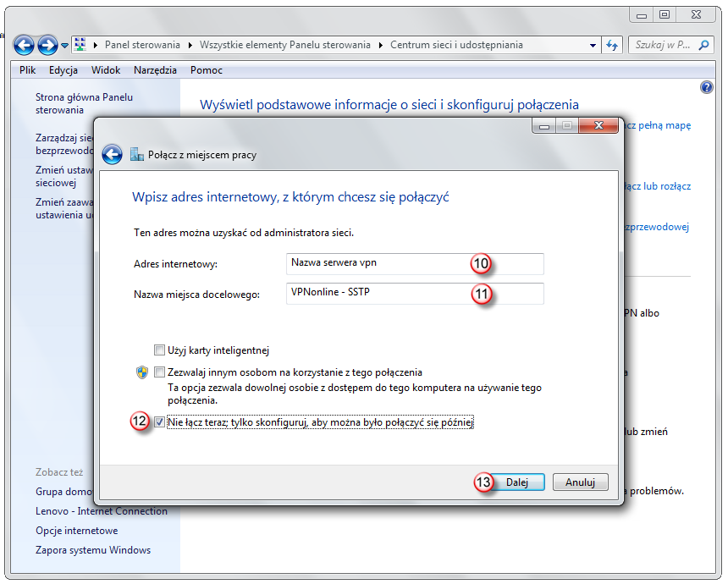Open Lenovo - Internet Connection link

tap(102, 511)
